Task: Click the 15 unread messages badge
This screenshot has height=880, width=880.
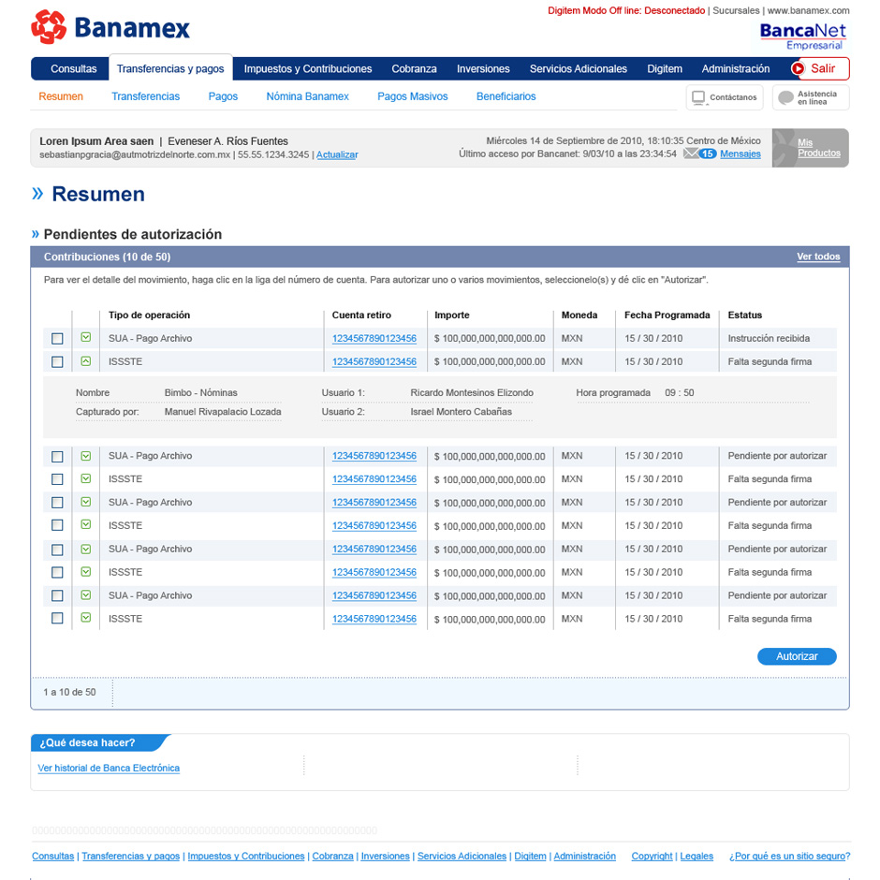Action: pyautogui.click(x=707, y=154)
